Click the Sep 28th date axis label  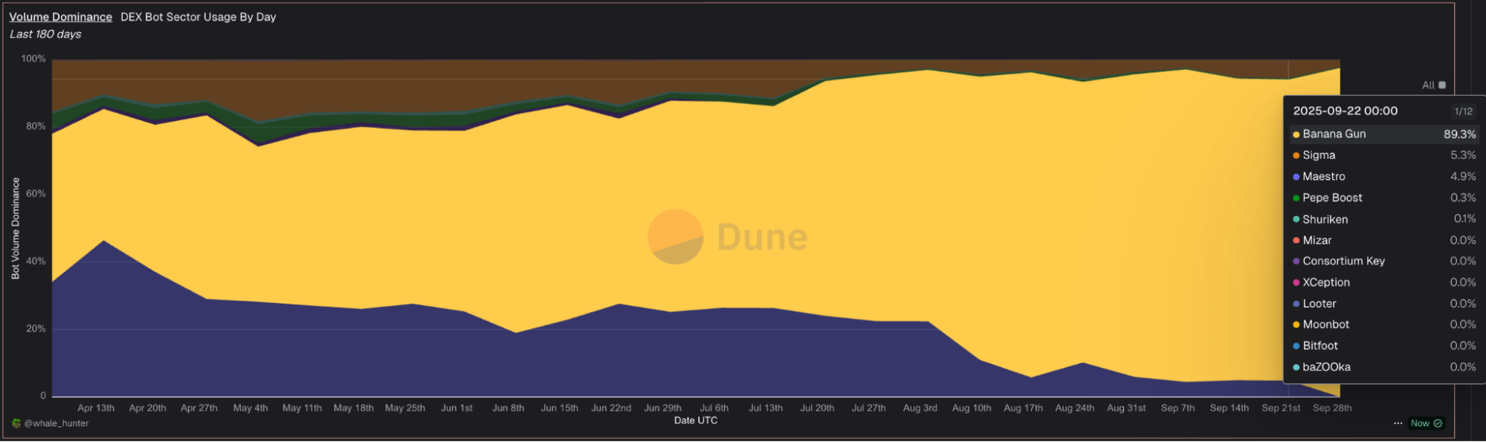pyautogui.click(x=1332, y=408)
